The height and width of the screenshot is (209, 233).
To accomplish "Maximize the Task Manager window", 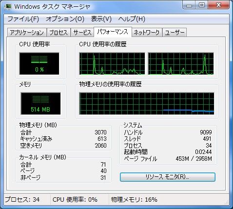I will pyautogui.click(x=202, y=5).
